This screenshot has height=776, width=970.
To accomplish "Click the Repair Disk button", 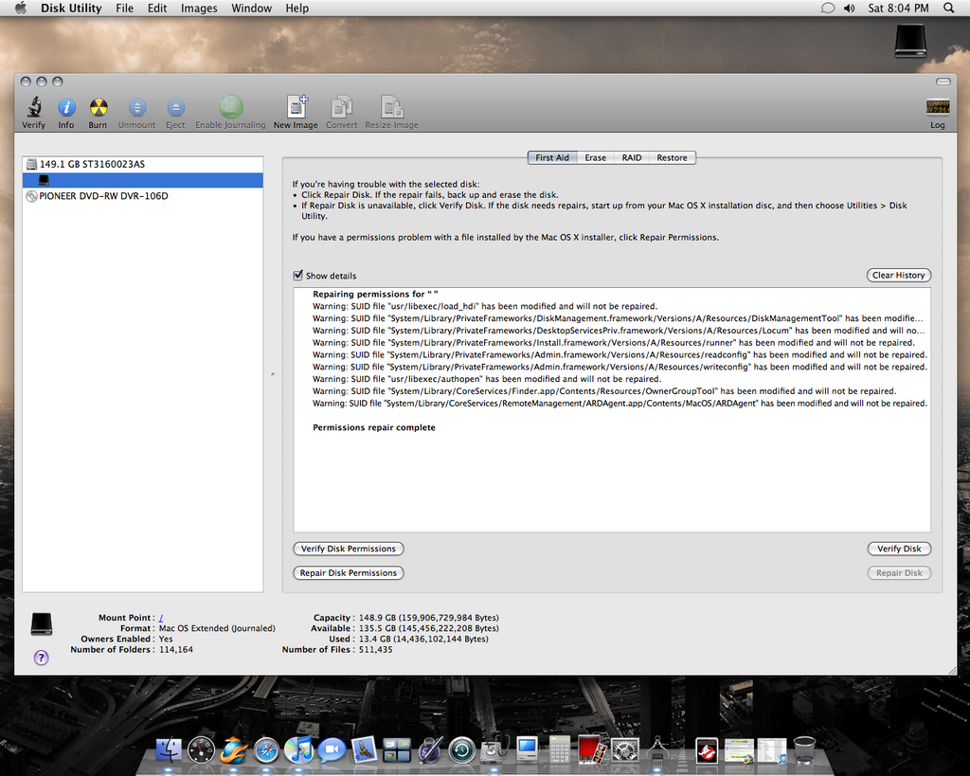I will (899, 572).
